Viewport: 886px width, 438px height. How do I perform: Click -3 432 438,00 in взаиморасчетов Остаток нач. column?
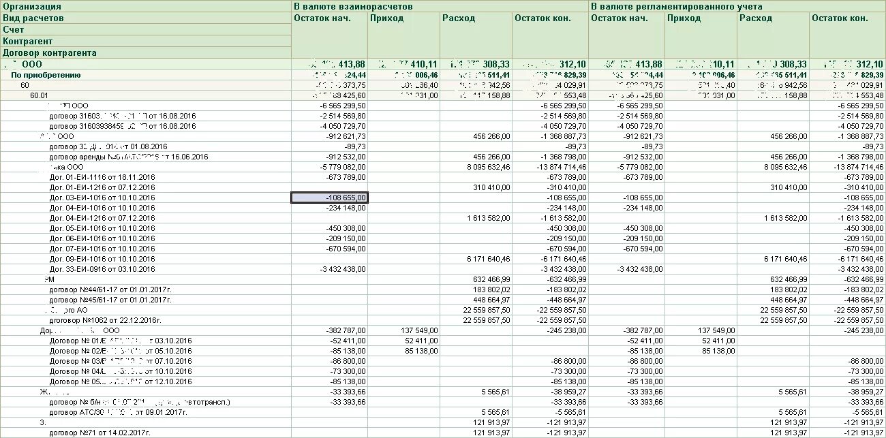click(329, 269)
